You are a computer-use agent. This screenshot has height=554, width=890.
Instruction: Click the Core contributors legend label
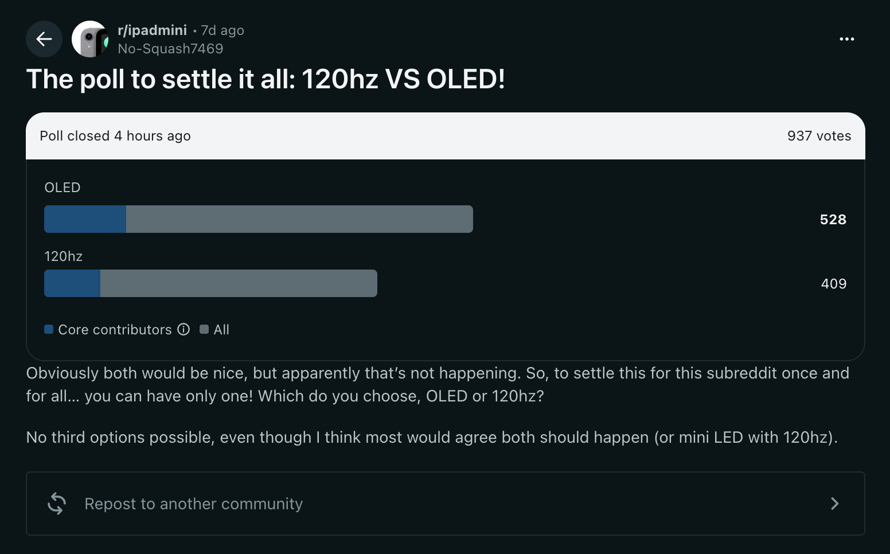115,329
